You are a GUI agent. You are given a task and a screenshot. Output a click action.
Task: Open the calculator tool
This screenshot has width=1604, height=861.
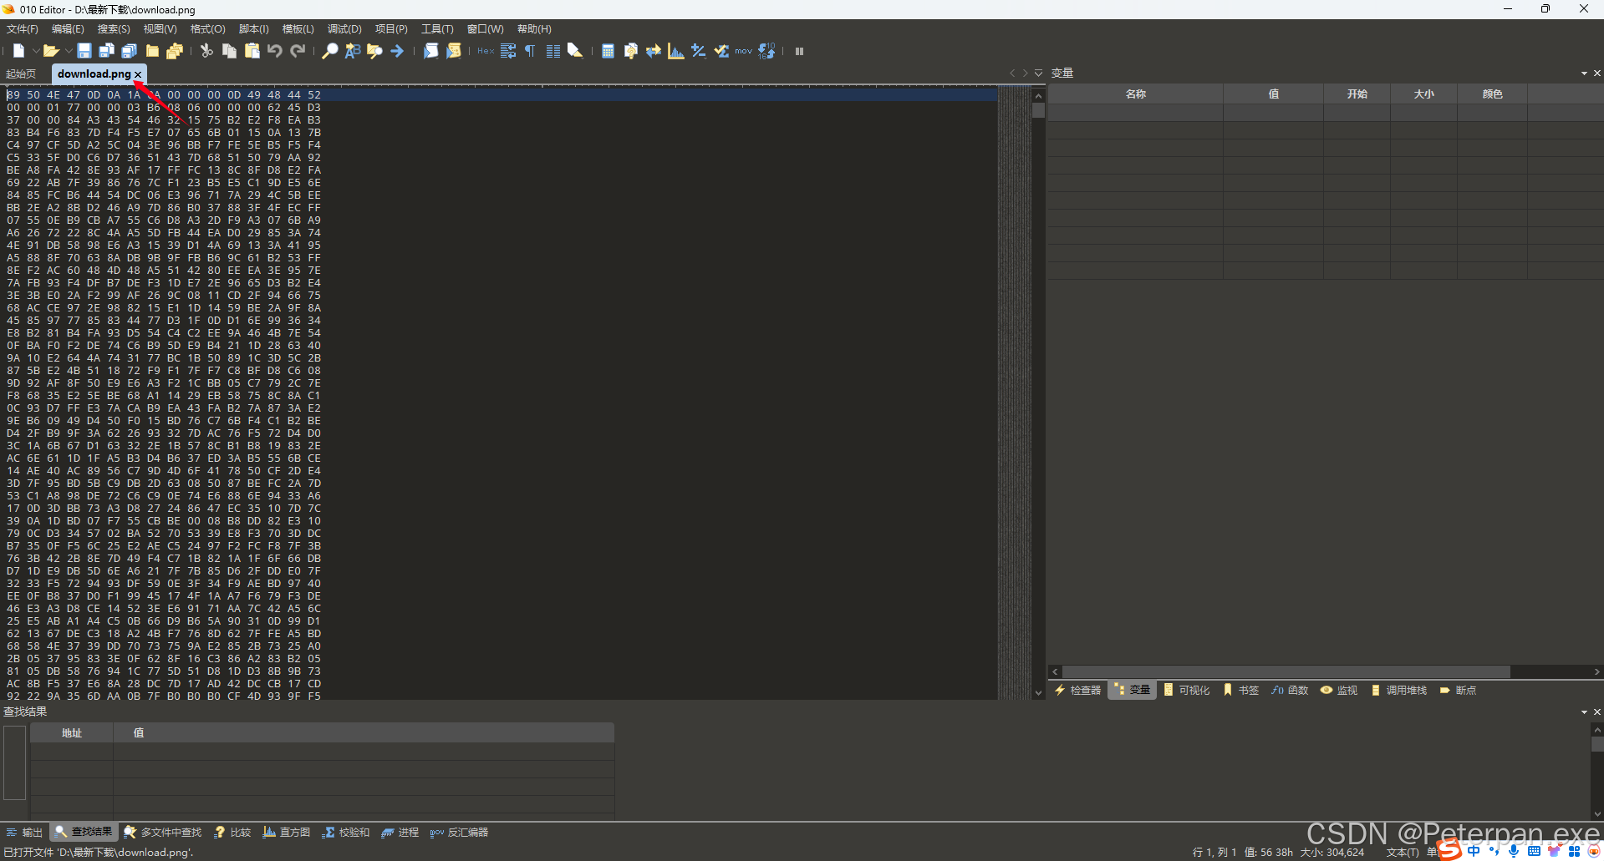[608, 51]
